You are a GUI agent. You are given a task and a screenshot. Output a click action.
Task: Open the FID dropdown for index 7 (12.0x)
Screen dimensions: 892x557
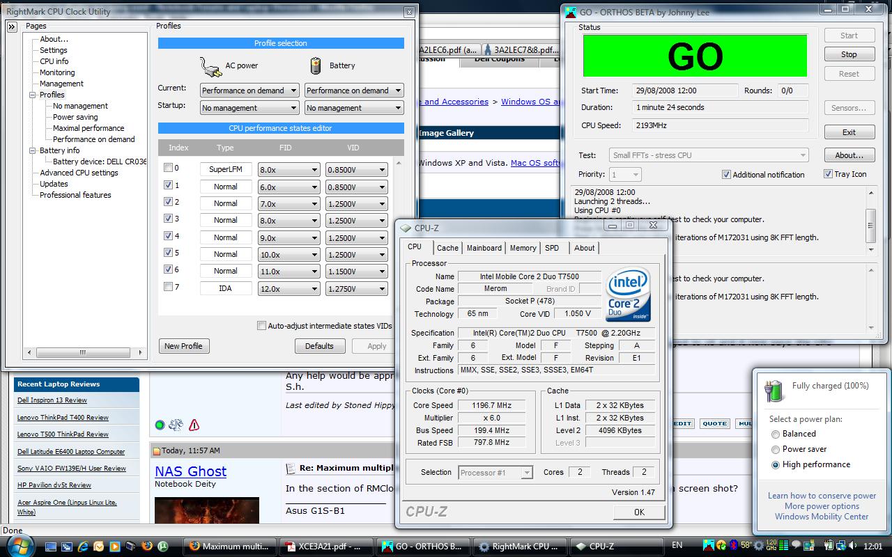[x=289, y=288]
